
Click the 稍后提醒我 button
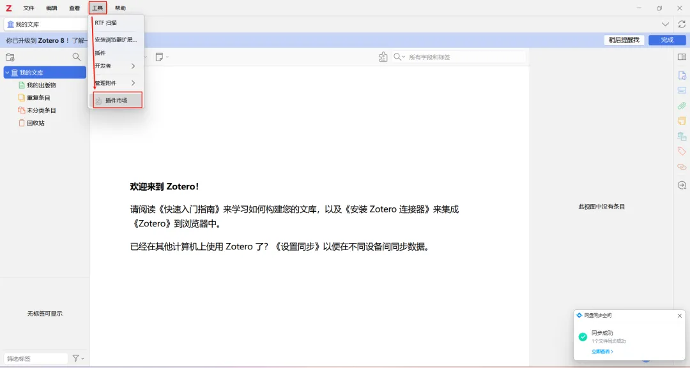click(x=624, y=40)
